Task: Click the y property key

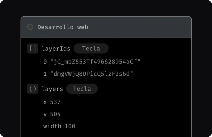Action: 45,114
